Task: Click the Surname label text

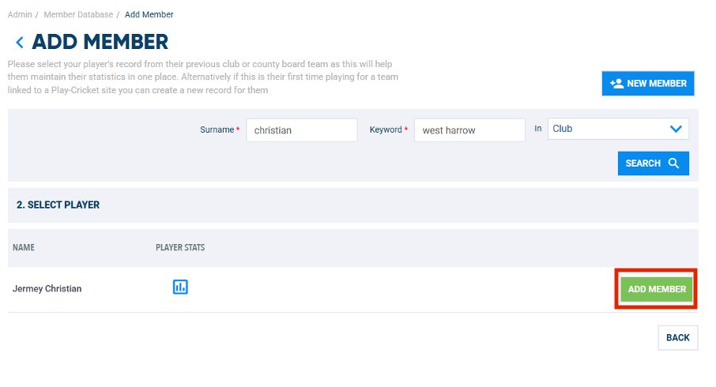Action: tap(217, 130)
